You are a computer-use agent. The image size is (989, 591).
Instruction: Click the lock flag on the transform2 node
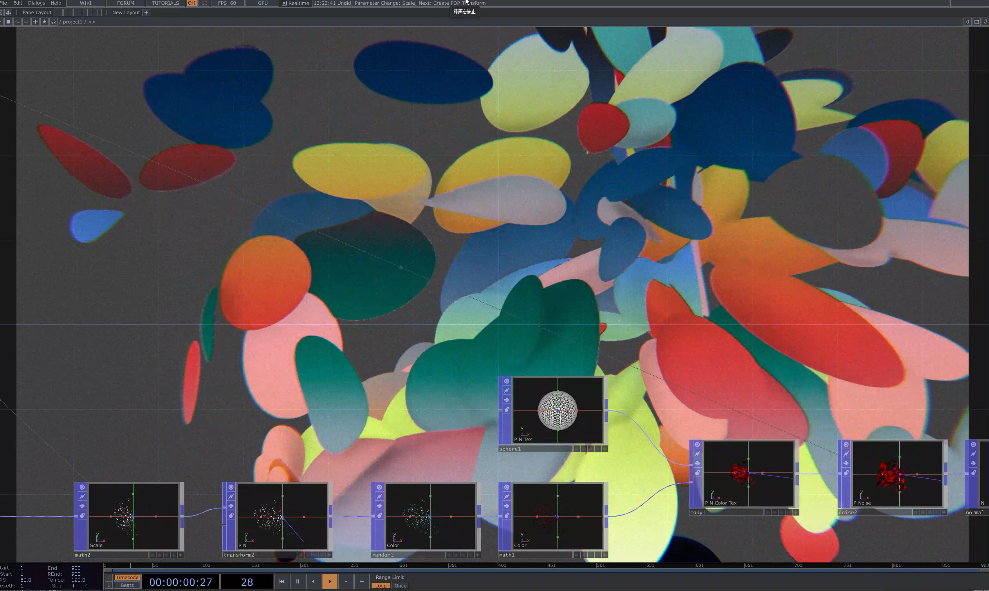231,516
